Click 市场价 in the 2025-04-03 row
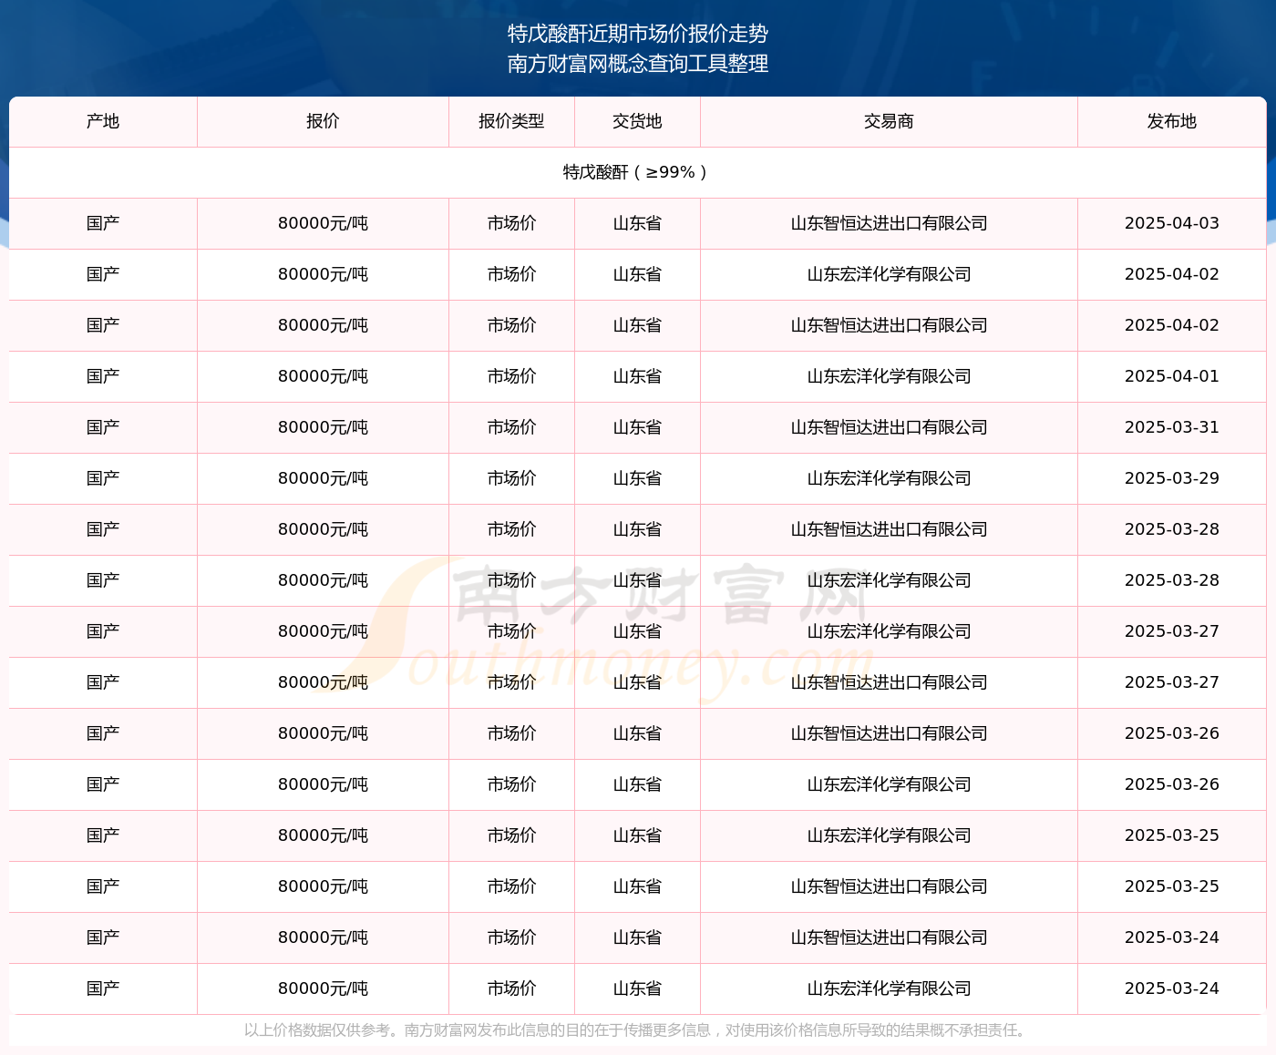The width and height of the screenshot is (1276, 1055). (511, 223)
